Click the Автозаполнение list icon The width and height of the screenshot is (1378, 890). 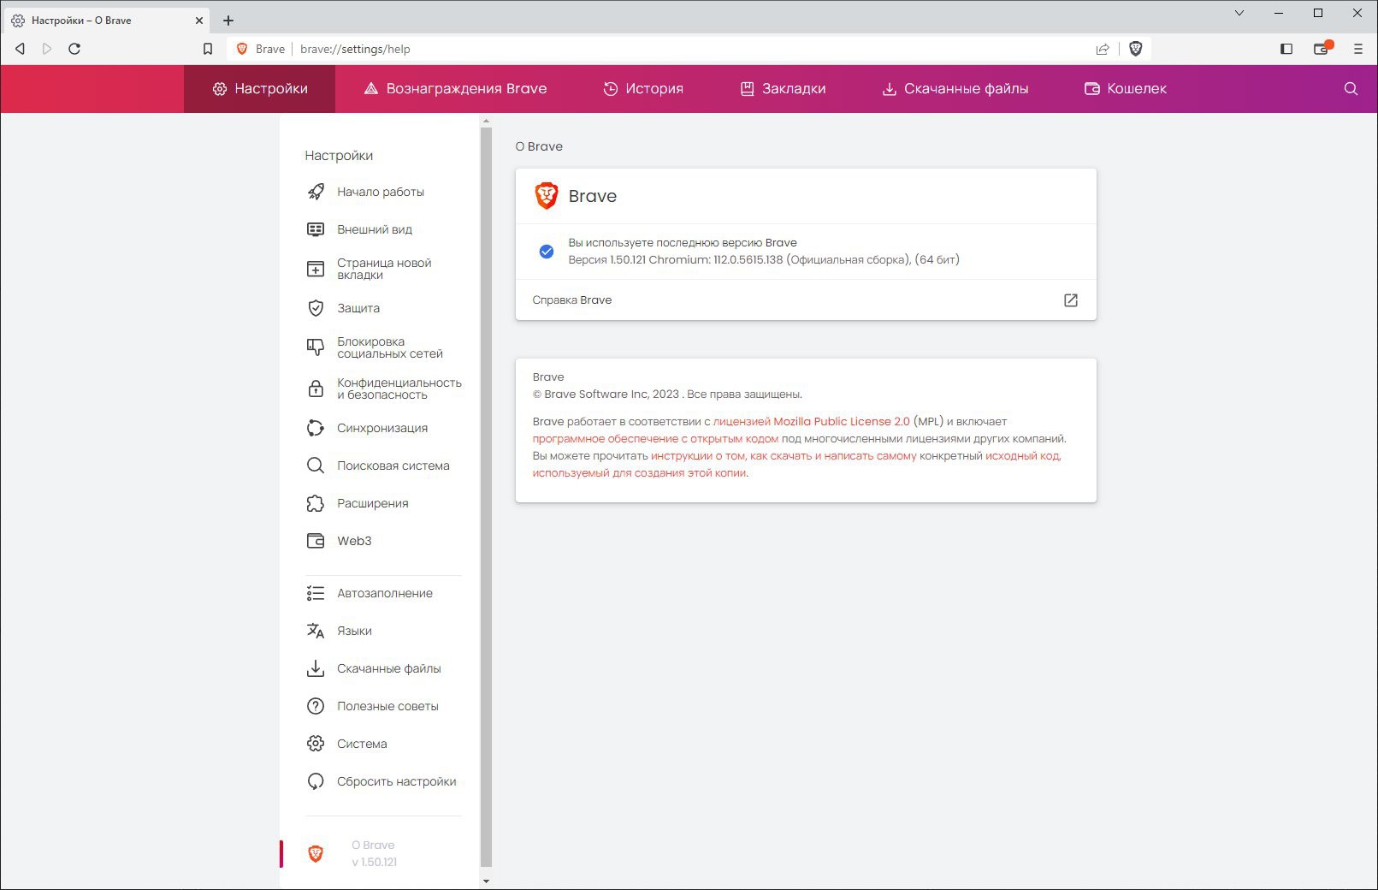[316, 593]
